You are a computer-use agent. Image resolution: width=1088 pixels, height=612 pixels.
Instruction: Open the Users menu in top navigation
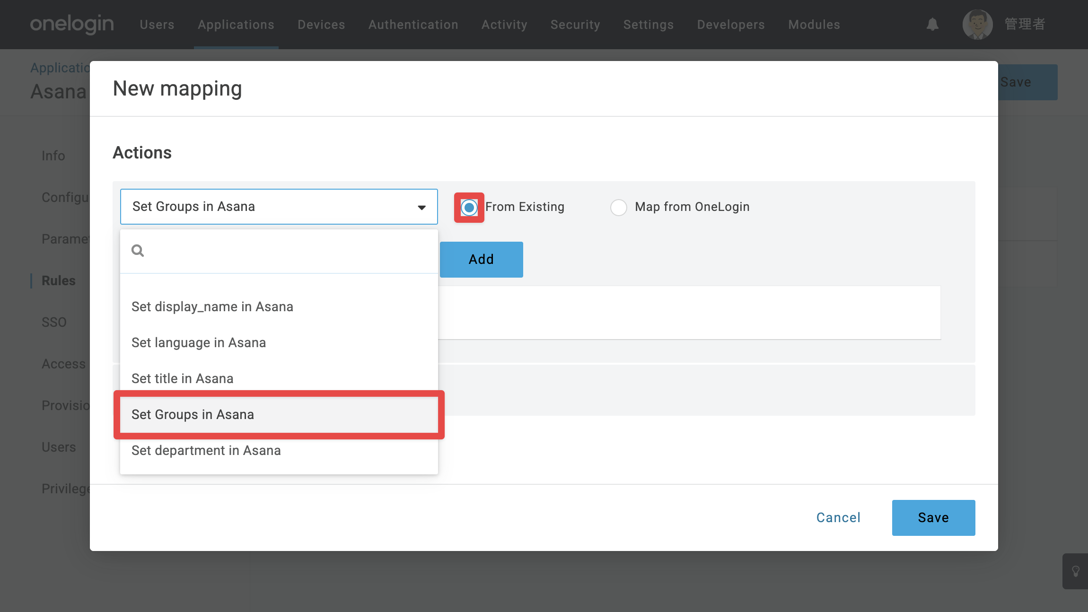pos(157,24)
